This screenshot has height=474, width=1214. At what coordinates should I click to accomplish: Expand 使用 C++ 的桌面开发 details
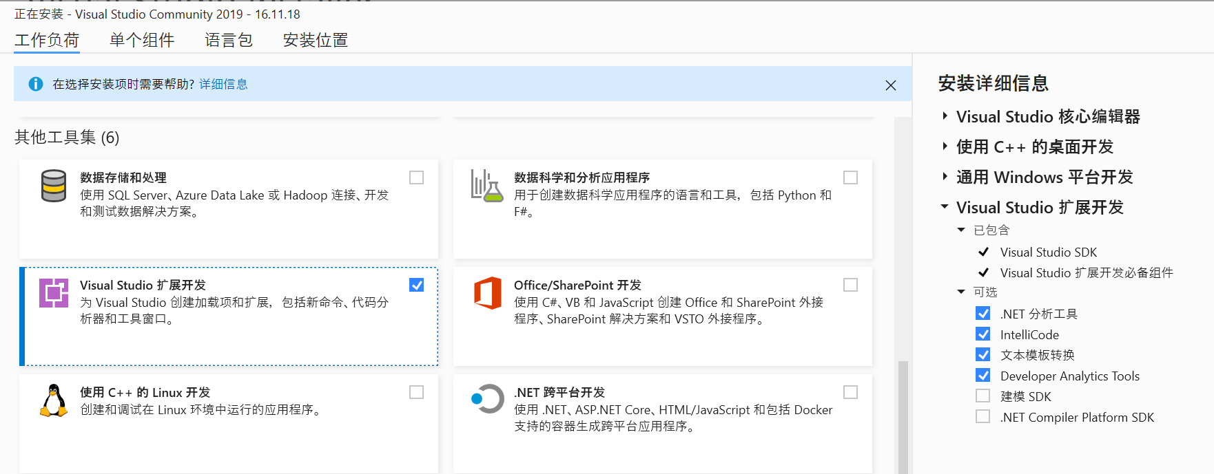[945, 147]
